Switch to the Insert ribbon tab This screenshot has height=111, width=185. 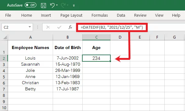[x=46, y=15]
